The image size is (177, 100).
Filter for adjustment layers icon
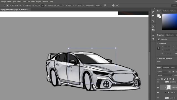pyautogui.click(x=173, y=72)
